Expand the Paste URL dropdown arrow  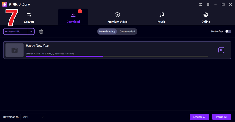(x=31, y=32)
